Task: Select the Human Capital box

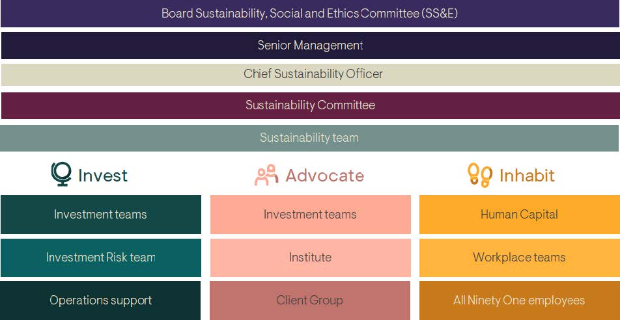Action: pyautogui.click(x=519, y=215)
